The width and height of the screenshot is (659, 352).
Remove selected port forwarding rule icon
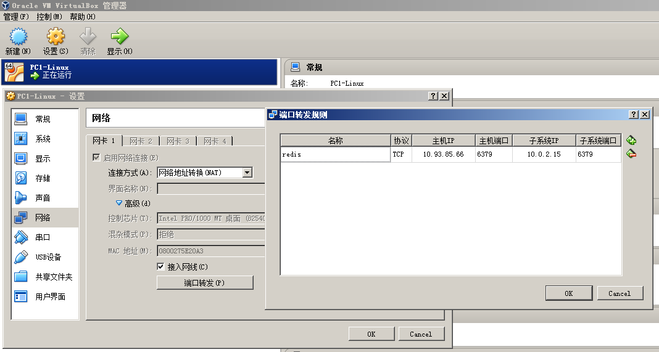(x=631, y=153)
